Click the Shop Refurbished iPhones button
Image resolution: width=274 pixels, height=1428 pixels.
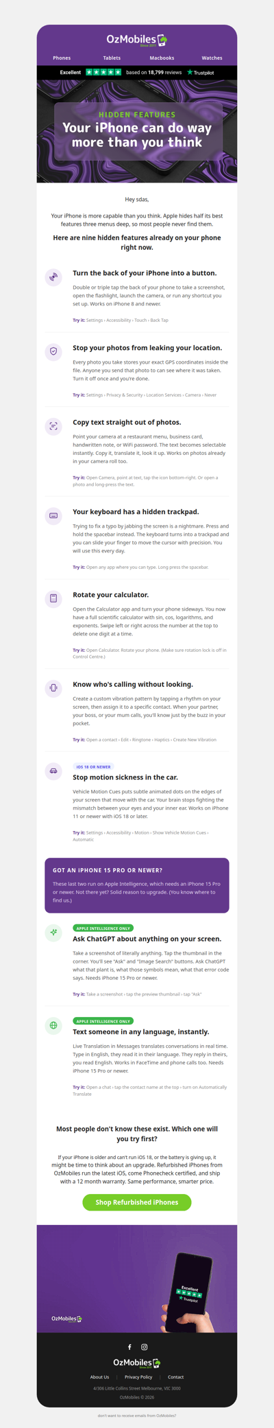click(137, 1202)
